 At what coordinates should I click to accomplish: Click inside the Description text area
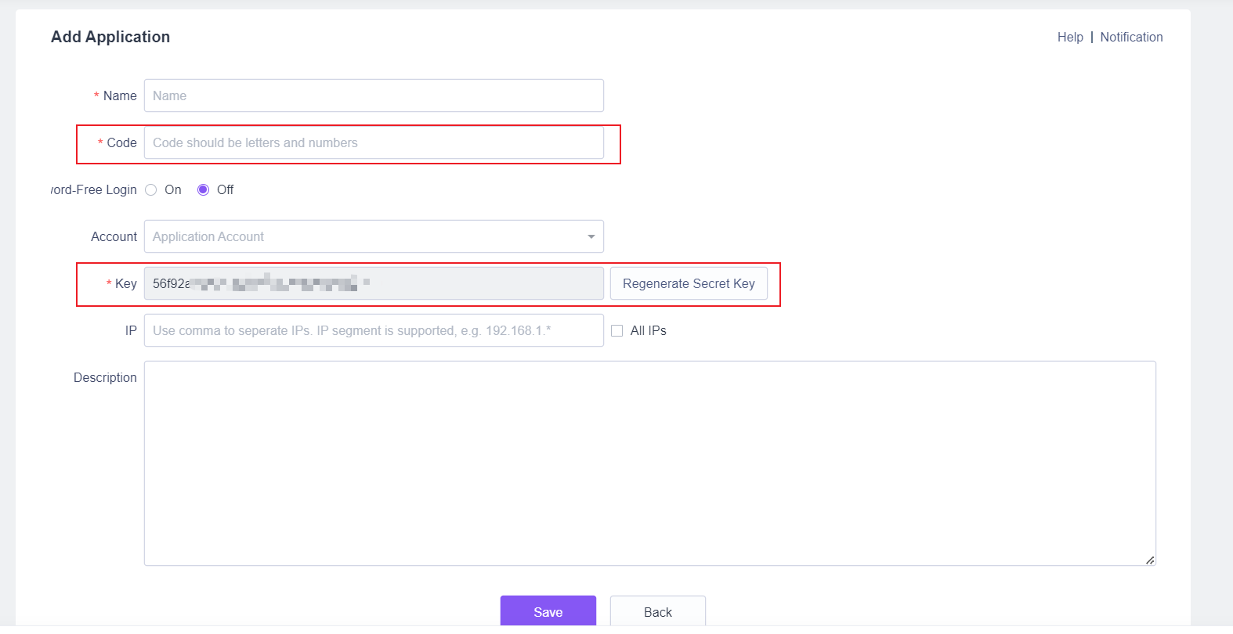point(649,463)
